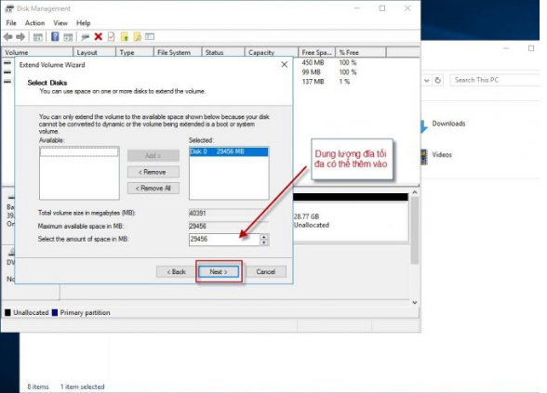Click the red X delete toolbar icon

99,36
